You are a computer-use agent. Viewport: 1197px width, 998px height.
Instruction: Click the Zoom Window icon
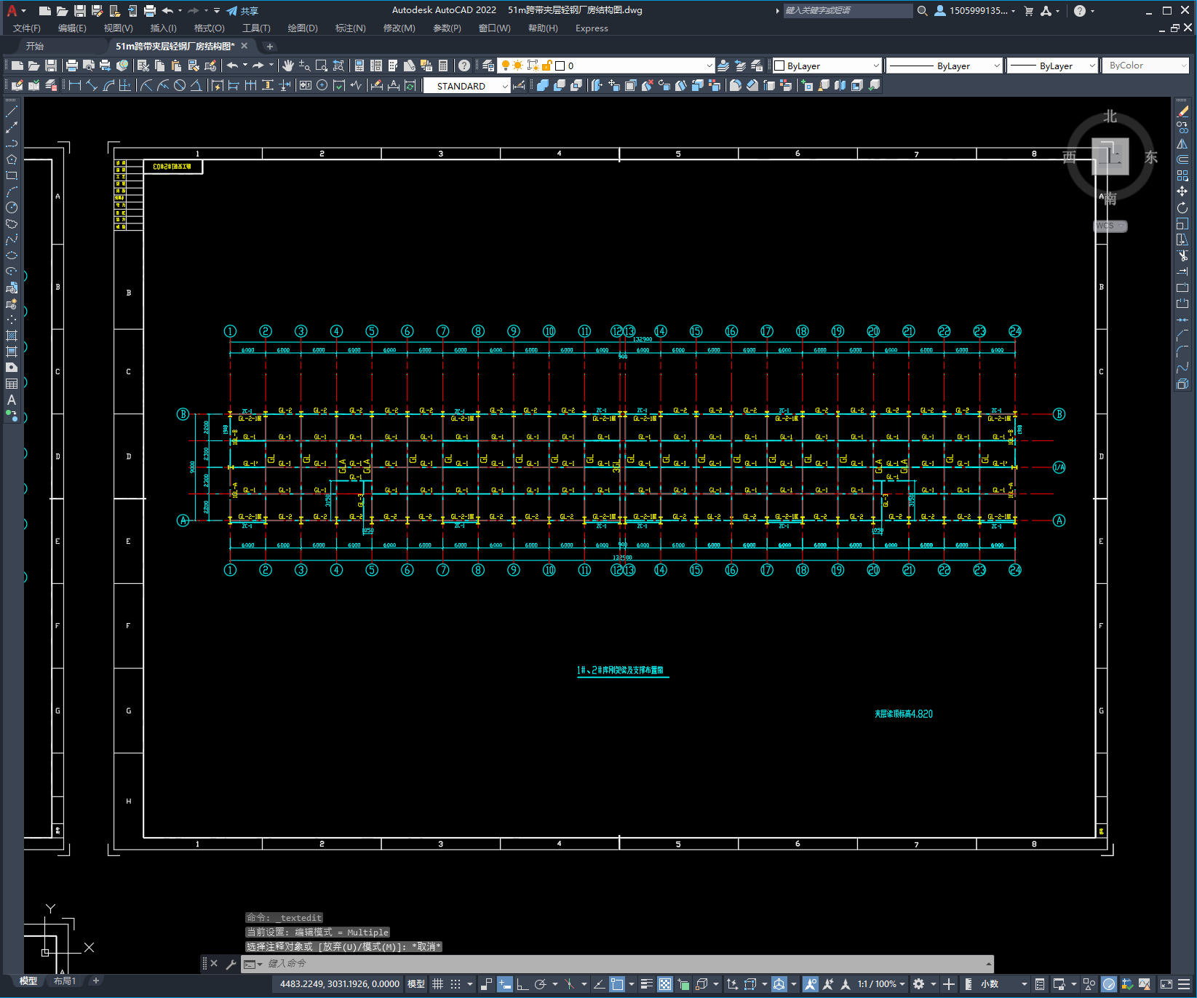(322, 66)
